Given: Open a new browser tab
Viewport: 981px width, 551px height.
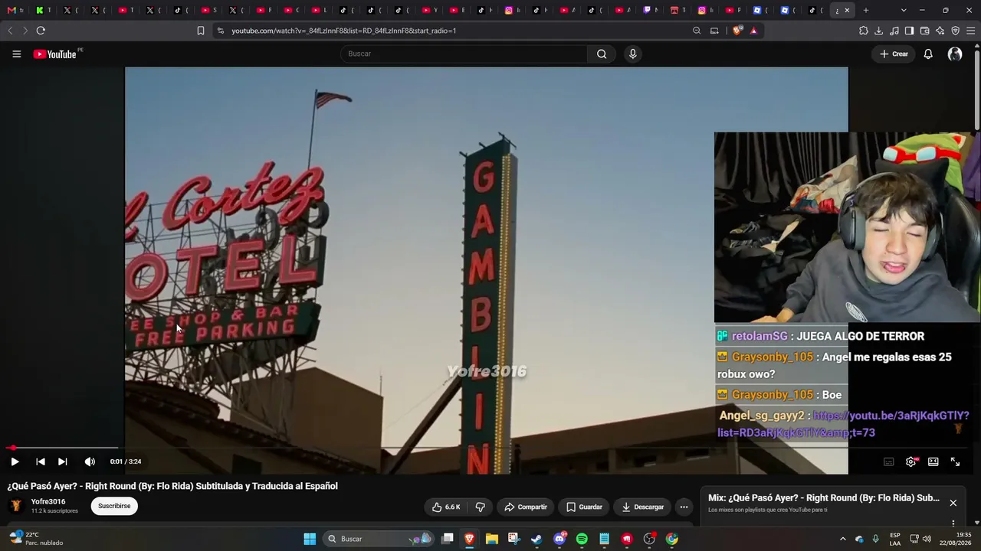Looking at the screenshot, I should click(x=866, y=10).
